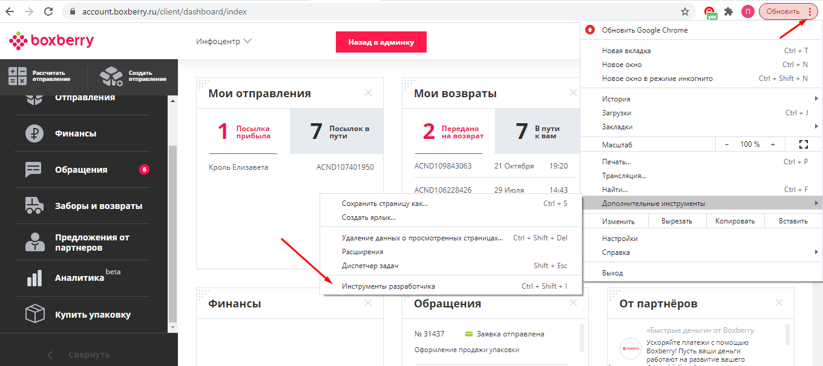
Task: Click the Назад в админку button
Action: (x=381, y=42)
